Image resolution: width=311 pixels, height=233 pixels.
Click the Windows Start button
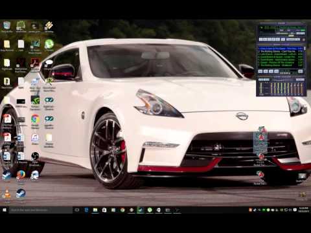(x=5, y=210)
